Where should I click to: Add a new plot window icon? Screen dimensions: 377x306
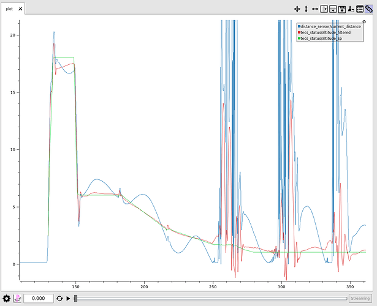tap(342, 9)
